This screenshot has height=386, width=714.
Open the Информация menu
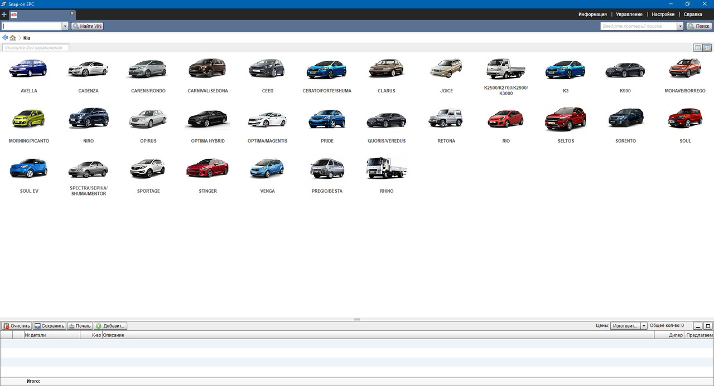point(592,14)
